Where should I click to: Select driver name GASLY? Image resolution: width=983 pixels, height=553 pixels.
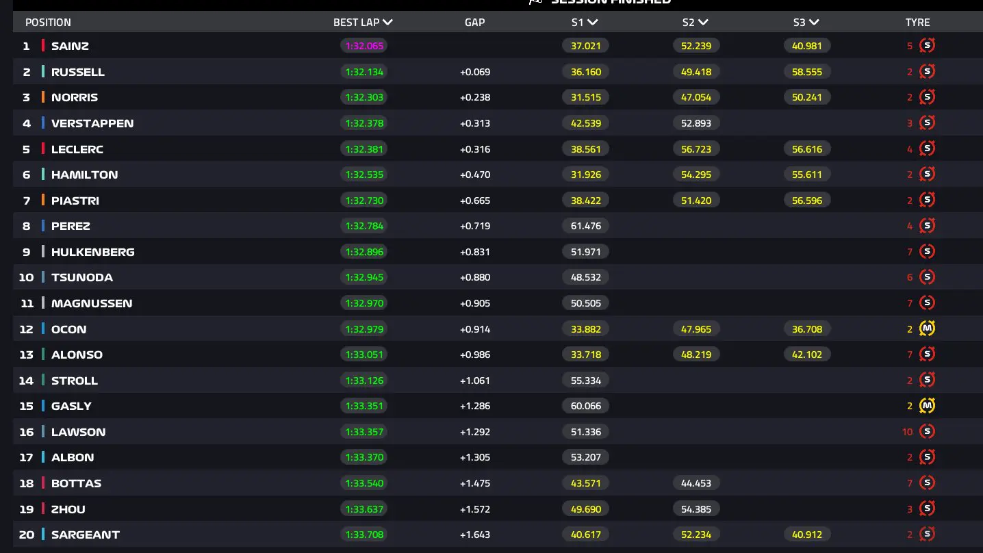pos(71,406)
